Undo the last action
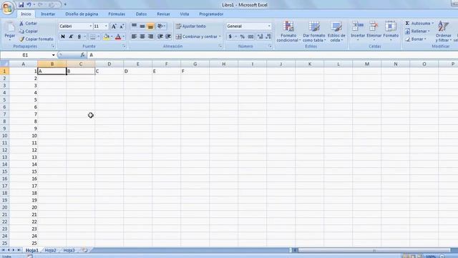 pyautogui.click(x=29, y=5)
